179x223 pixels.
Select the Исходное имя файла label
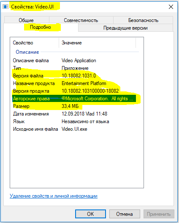pyautogui.click(x=35, y=129)
